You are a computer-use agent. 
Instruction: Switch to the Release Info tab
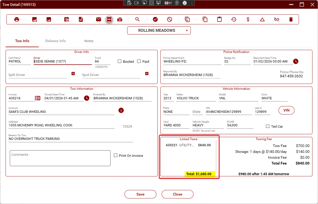coord(55,41)
